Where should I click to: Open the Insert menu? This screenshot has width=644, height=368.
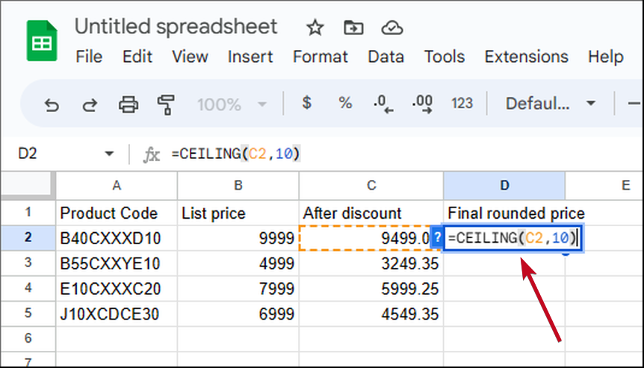(250, 56)
